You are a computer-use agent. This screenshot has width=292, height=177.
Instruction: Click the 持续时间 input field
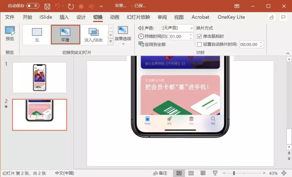coord(180,37)
